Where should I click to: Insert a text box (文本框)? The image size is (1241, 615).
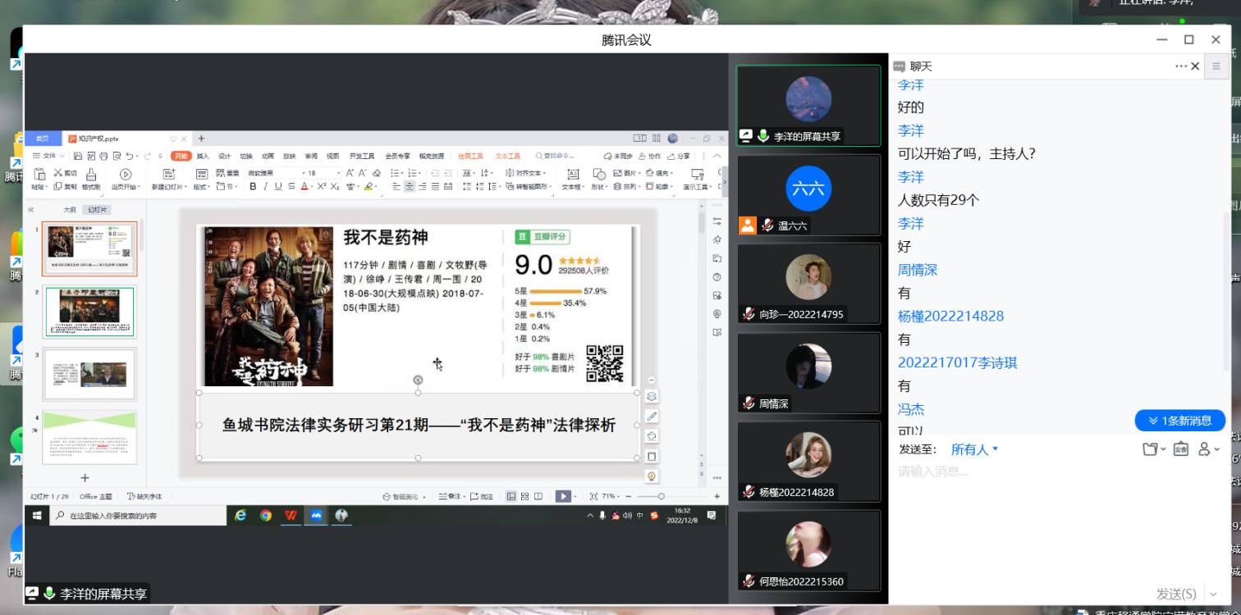point(573,179)
